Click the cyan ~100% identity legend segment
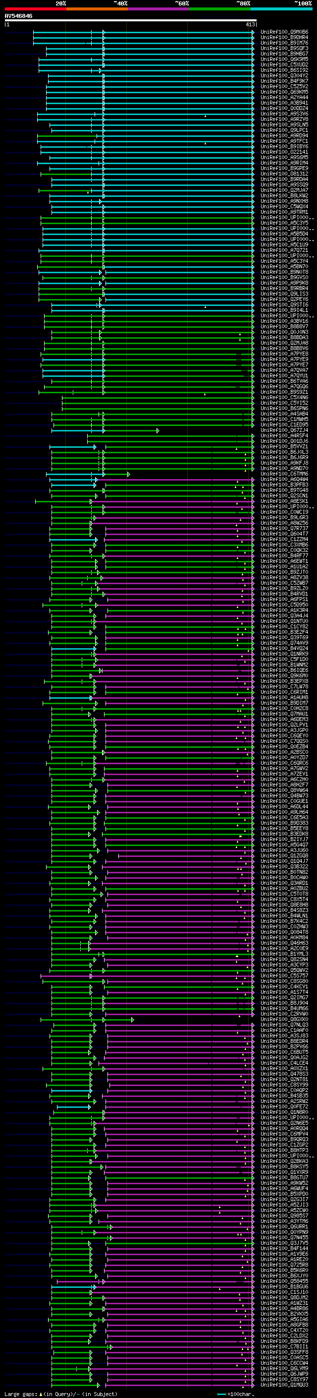The image size is (317, 1398). coord(282,9)
